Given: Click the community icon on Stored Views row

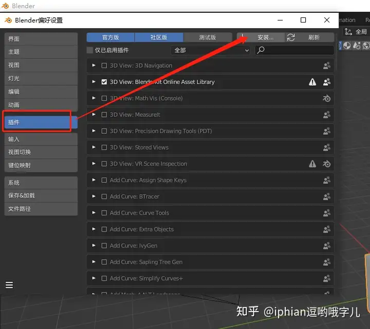Looking at the screenshot, I should (327, 147).
